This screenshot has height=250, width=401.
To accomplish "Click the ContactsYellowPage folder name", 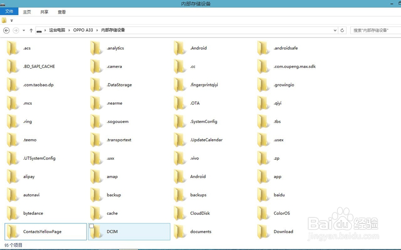I will (x=43, y=232).
